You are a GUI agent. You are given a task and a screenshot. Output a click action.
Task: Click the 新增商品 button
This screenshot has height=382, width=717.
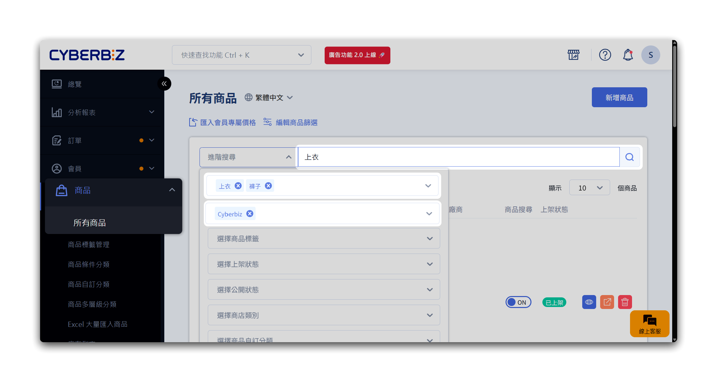click(x=619, y=98)
